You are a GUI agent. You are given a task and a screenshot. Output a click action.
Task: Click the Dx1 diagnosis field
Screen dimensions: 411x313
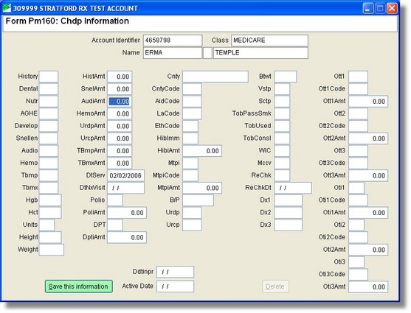click(x=288, y=200)
